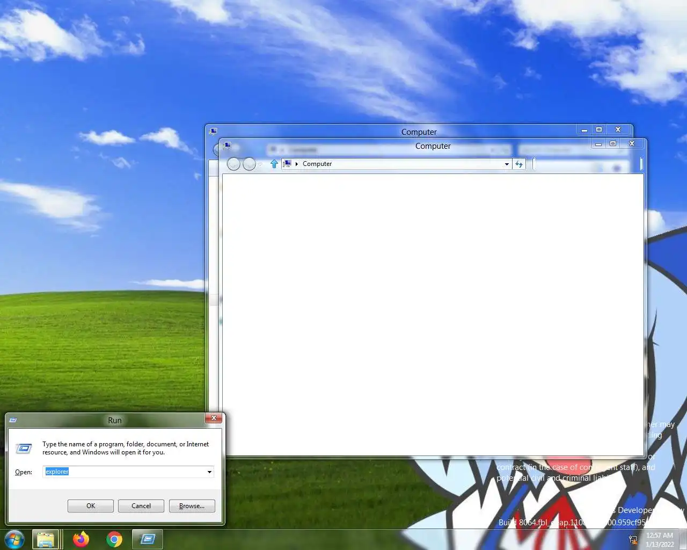The height and width of the screenshot is (550, 687).
Task: Open the clock showing 12:57 AM
Action: (660, 540)
